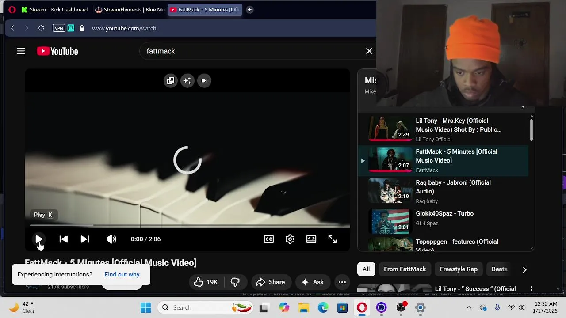Open Microsoft Edge from taskbar
The width and height of the screenshot is (566, 318).
pos(323,307)
